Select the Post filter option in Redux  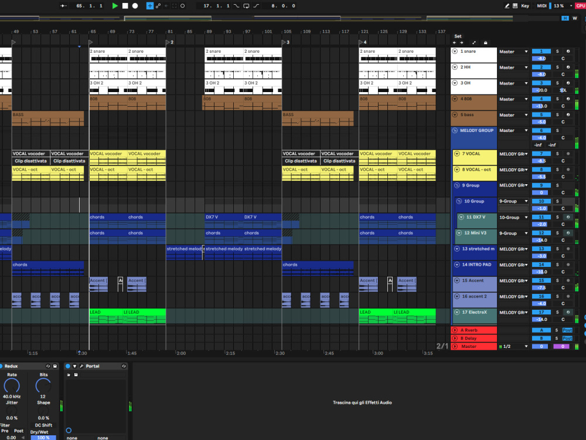(19, 431)
